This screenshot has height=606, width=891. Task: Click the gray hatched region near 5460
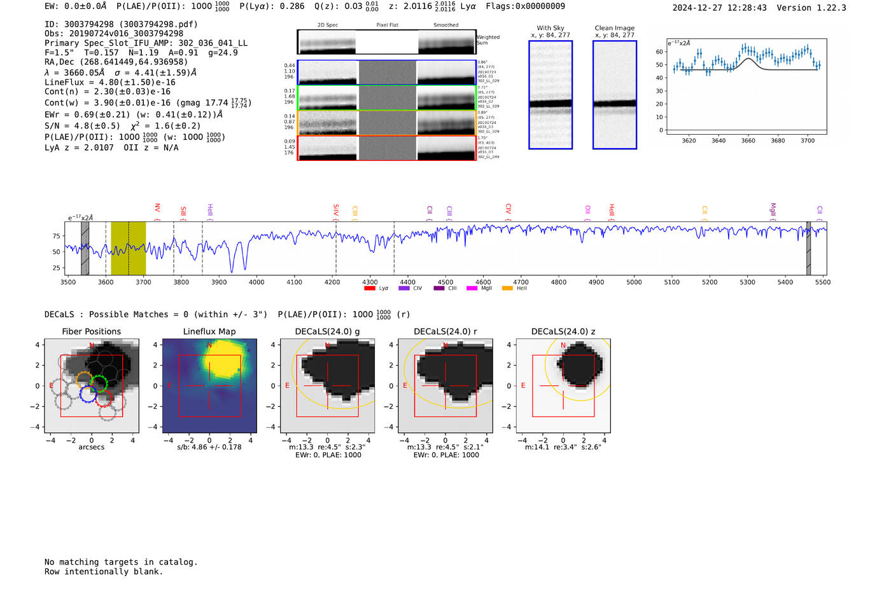(x=808, y=249)
